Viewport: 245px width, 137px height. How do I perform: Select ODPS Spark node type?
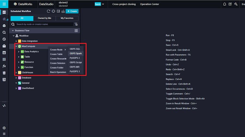[76, 53]
